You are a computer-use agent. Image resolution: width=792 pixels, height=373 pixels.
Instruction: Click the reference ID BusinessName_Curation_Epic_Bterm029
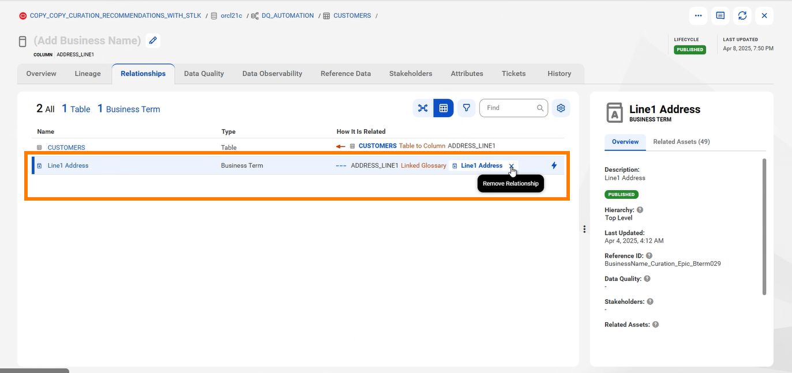click(663, 263)
